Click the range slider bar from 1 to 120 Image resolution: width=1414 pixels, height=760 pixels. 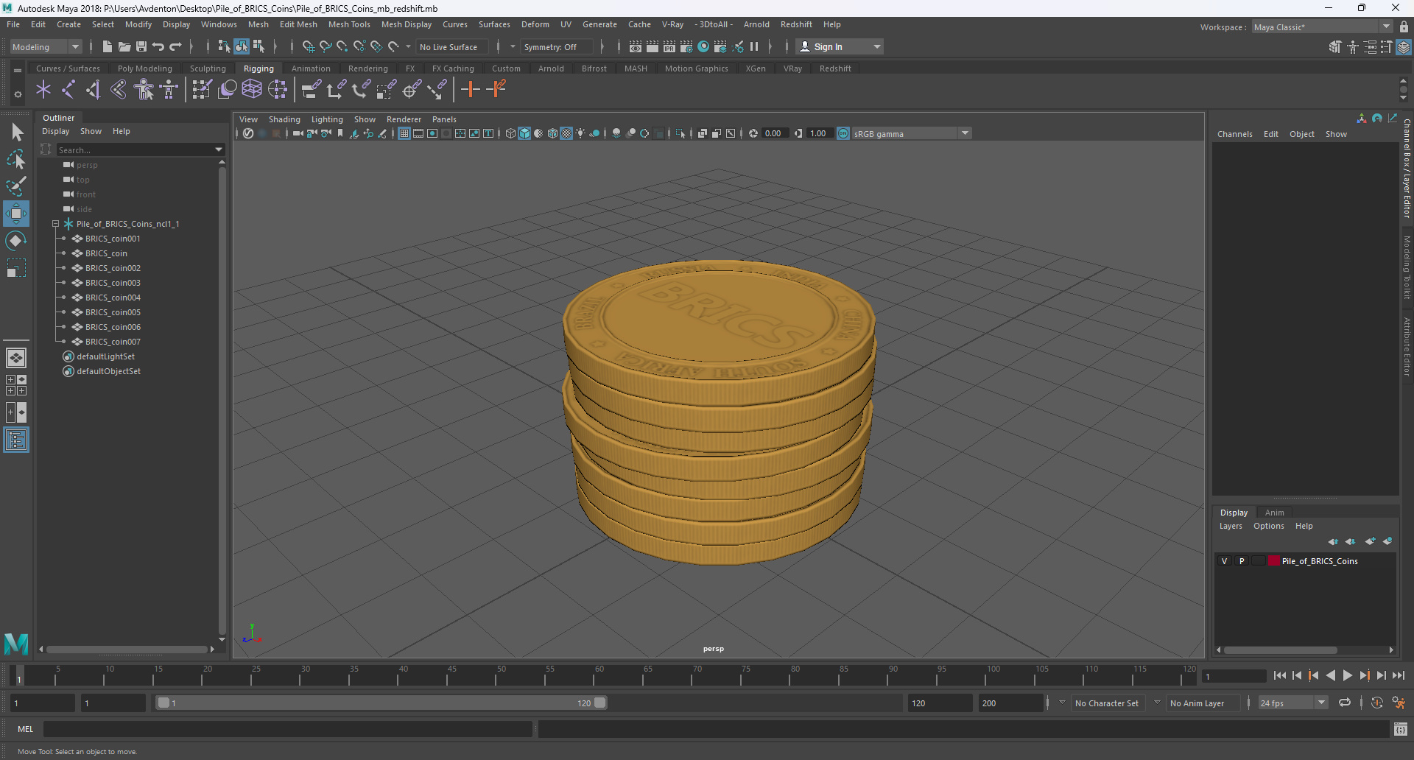[x=381, y=703]
